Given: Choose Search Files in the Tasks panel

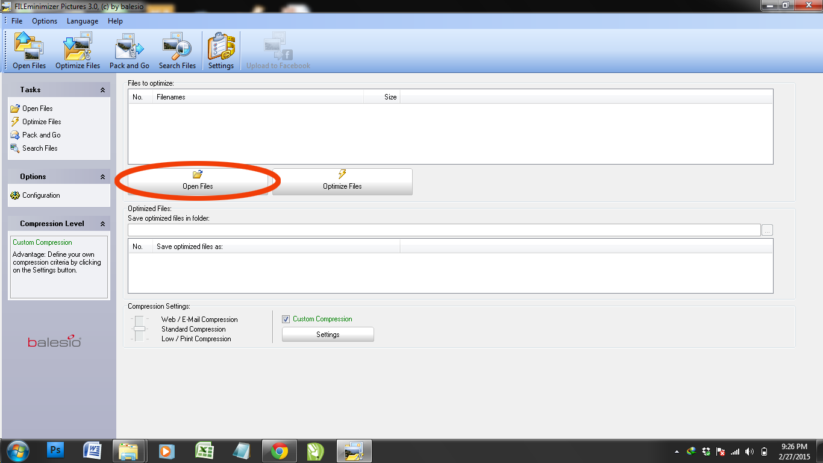Looking at the screenshot, I should point(34,148).
